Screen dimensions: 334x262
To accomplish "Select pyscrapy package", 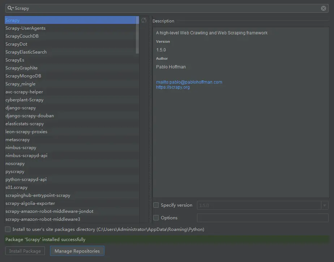I will [72, 172].
